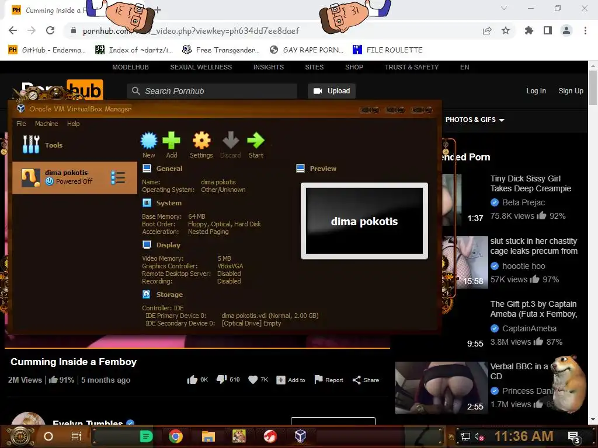Click the Discard arrow icon in VirtualBox

230,145
